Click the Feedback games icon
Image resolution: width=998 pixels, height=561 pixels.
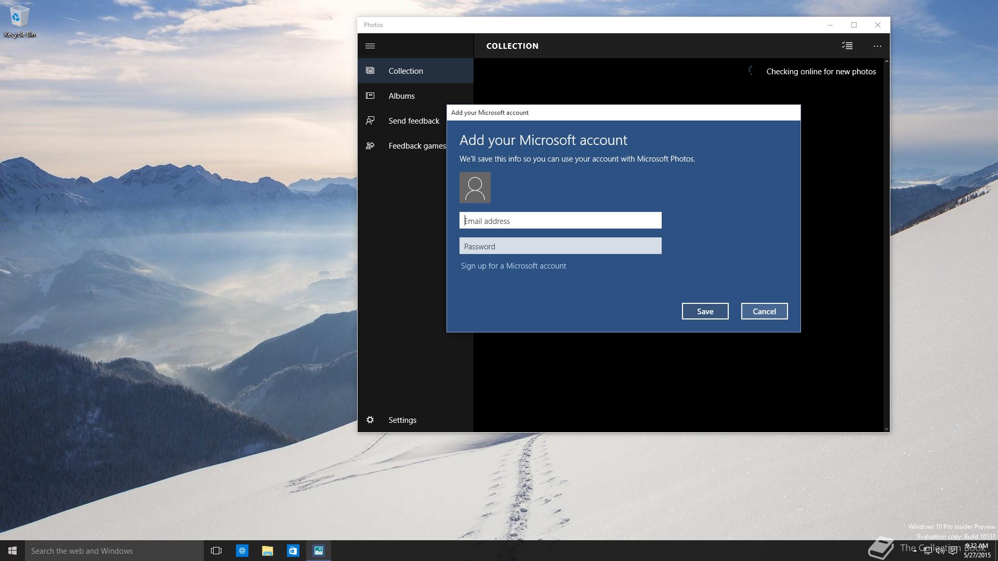370,145
